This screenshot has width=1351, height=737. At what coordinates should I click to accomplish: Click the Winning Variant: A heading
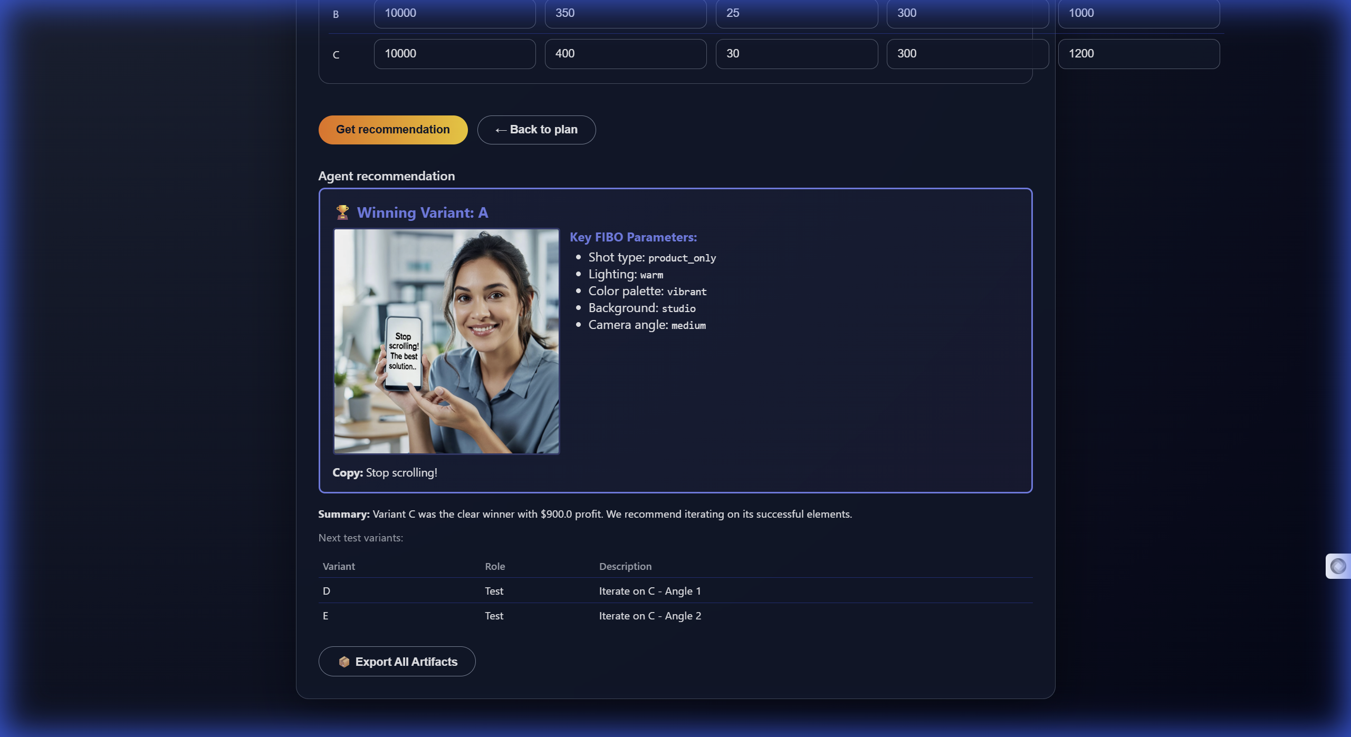pos(422,212)
